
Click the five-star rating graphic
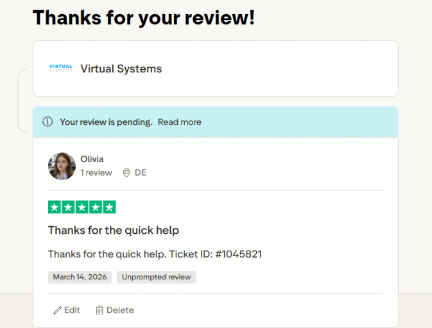pyautogui.click(x=82, y=207)
